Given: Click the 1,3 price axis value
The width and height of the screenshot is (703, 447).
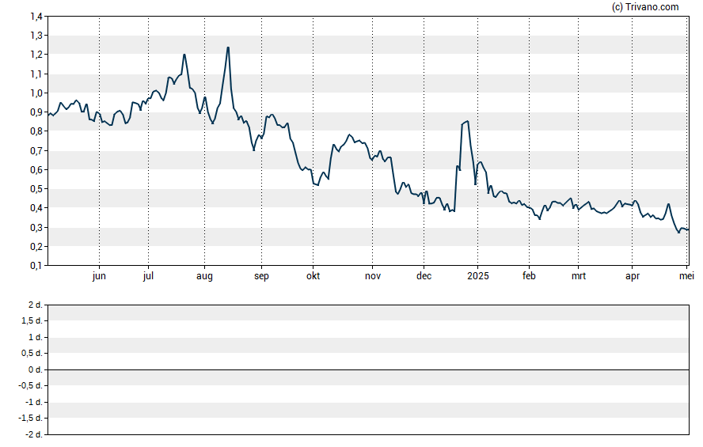Looking at the screenshot, I should click(x=36, y=36).
